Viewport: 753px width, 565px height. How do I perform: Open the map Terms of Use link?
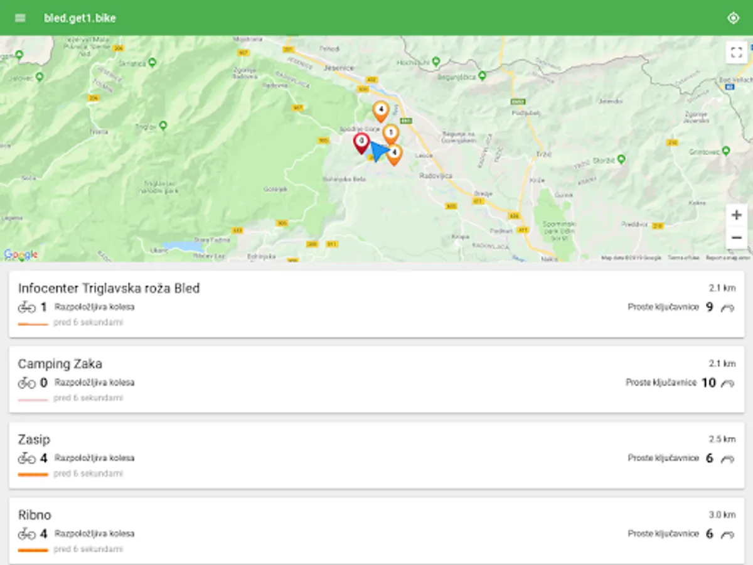point(683,257)
